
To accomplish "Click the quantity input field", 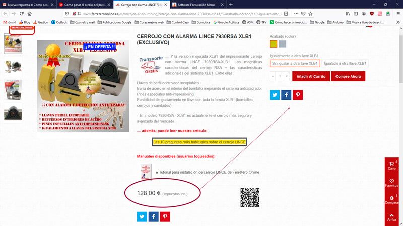I will [x=280, y=76].
